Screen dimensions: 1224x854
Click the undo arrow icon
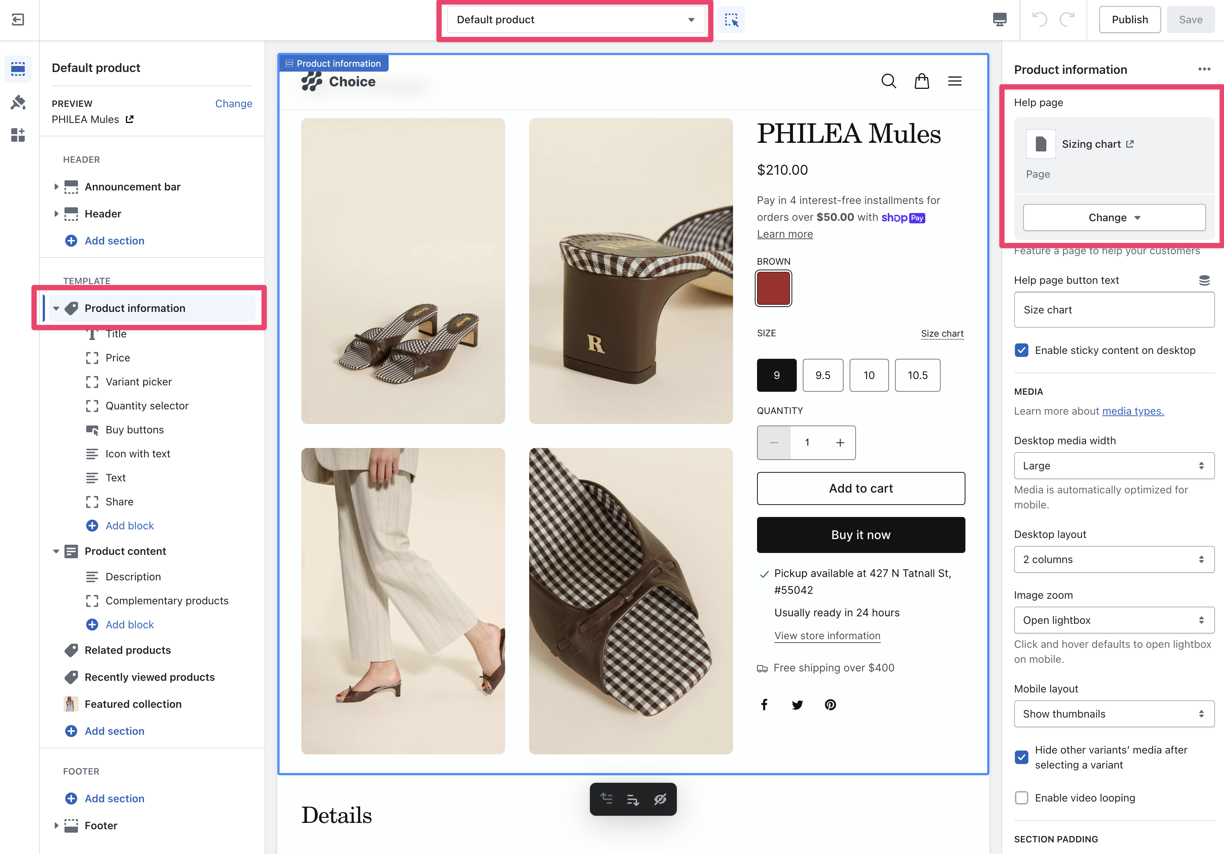point(1039,20)
